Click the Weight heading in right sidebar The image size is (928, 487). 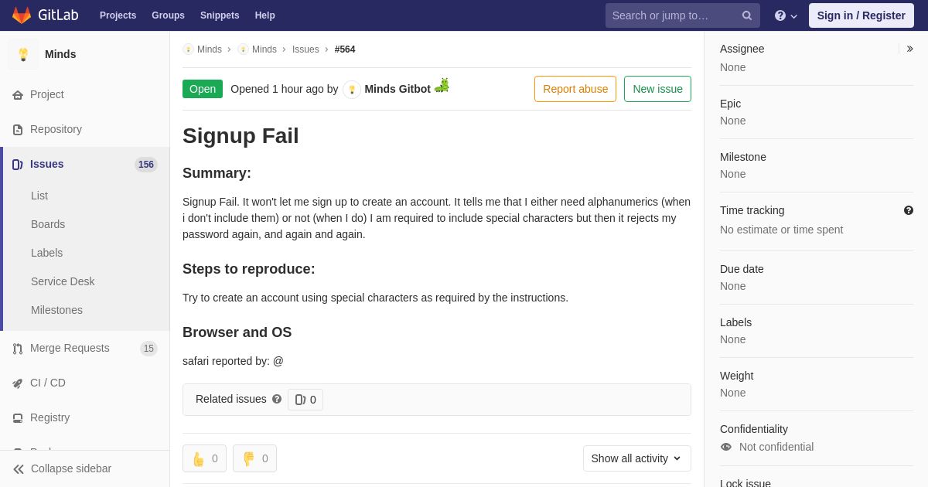pos(736,376)
